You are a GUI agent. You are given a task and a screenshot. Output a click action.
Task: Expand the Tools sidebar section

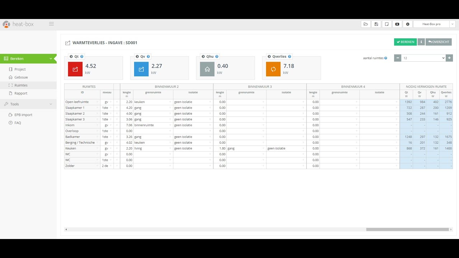28,104
